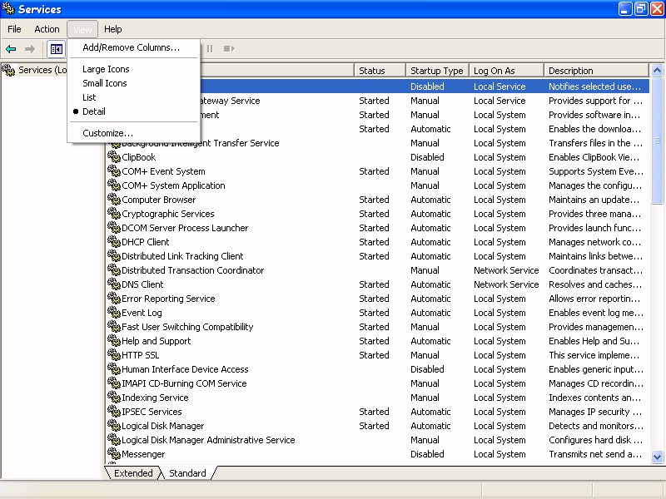Choose List from the View menu
Viewport: 666px width, 499px height.
[133, 97]
